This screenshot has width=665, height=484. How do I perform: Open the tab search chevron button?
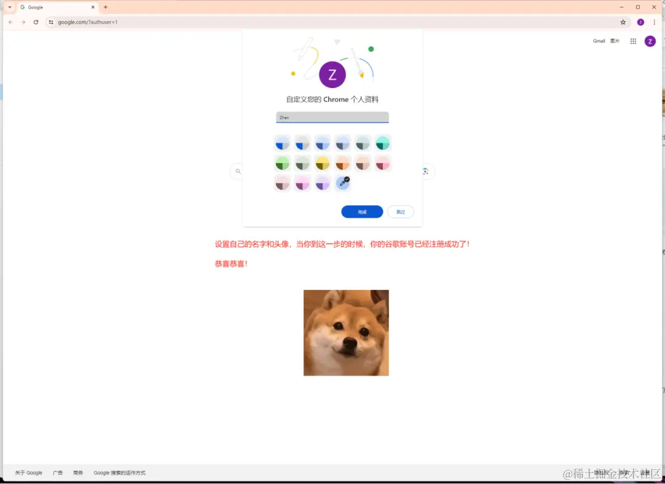pos(10,7)
